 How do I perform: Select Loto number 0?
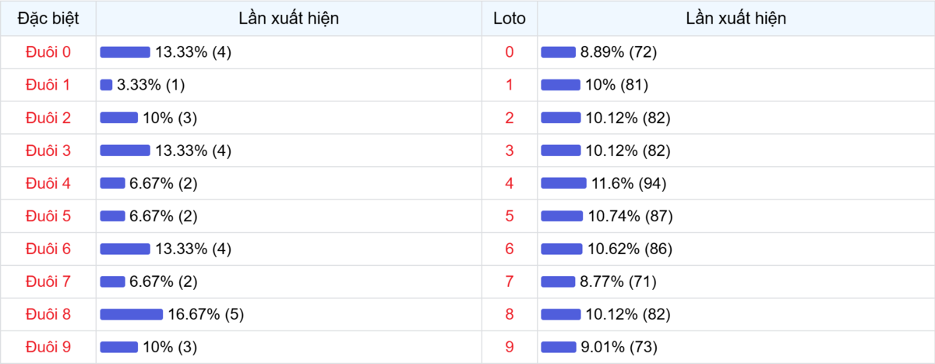coord(510,52)
